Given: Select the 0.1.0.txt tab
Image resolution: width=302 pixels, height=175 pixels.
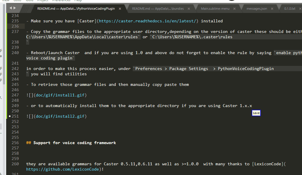Looking at the screenshot, I should [290, 9].
